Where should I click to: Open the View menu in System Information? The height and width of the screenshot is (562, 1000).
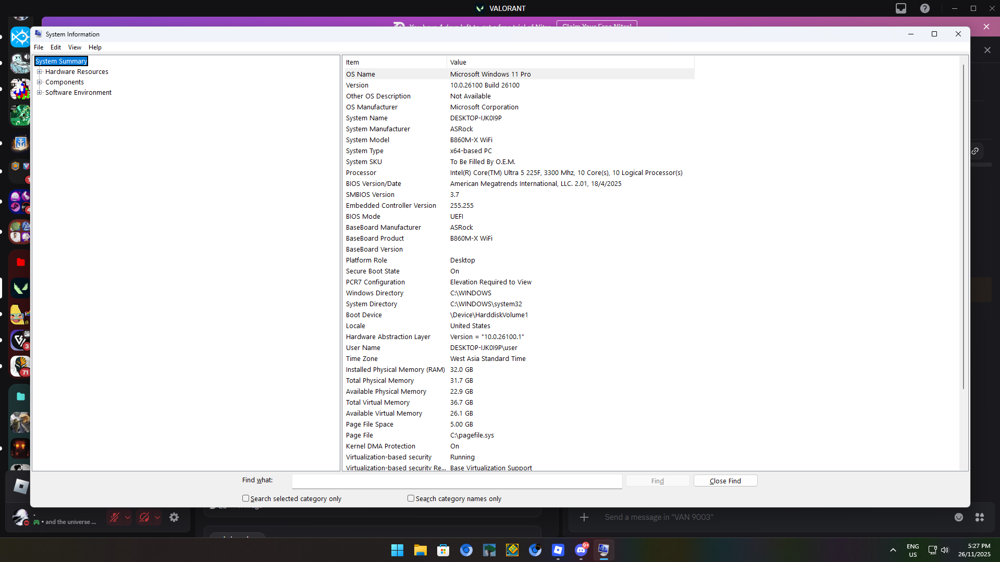click(75, 47)
